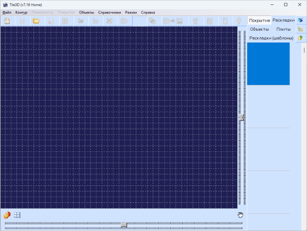Minimize the Tile3D window

(x=272, y=4)
